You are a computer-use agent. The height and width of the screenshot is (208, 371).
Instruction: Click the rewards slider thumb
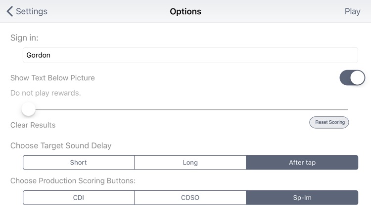click(x=29, y=109)
